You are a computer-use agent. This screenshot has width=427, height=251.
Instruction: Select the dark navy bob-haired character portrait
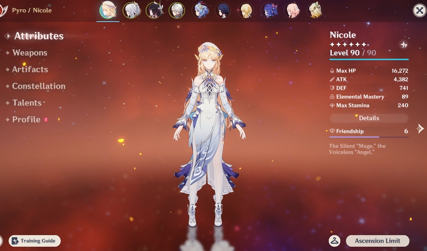coord(223,11)
